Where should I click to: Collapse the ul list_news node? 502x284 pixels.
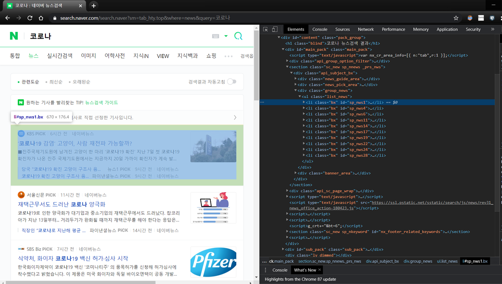click(300, 96)
